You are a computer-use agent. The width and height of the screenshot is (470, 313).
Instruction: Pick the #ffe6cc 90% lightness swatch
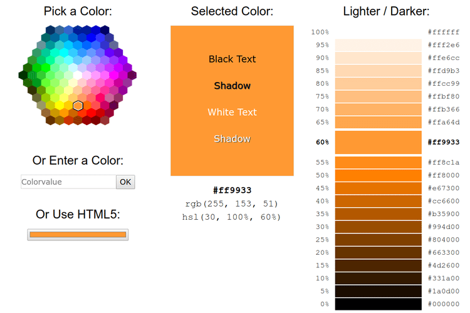pos(379,58)
